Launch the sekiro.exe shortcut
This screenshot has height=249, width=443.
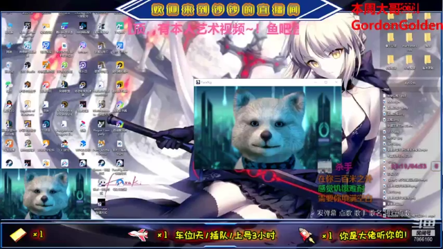coord(101,203)
